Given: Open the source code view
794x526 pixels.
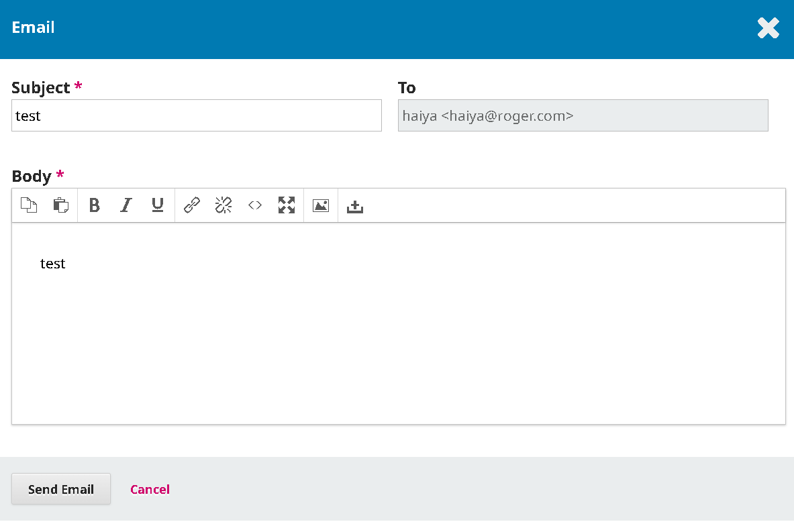Looking at the screenshot, I should click(255, 205).
